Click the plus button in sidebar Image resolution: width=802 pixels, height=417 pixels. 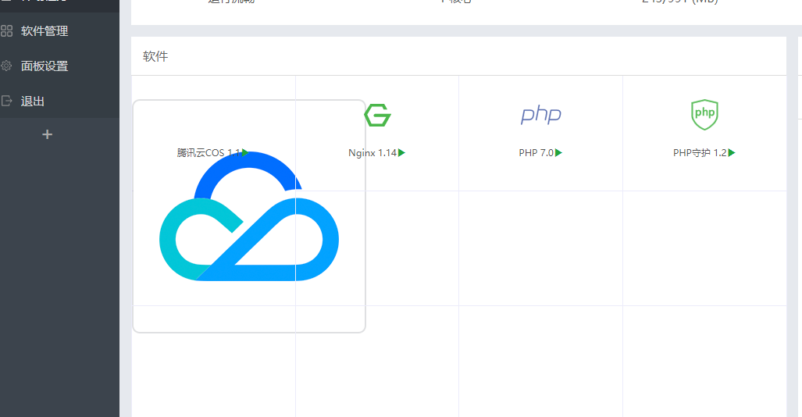(x=47, y=134)
